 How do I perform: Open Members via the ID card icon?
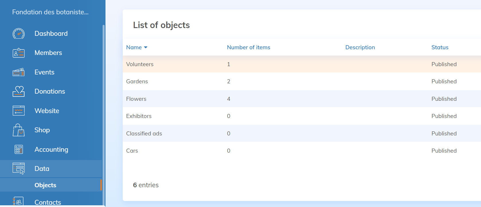pos(19,53)
